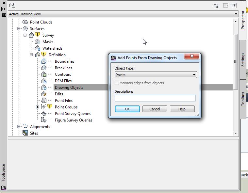Switch to the Settings tab
This screenshot has height=193, width=248.
click(x=243, y=59)
